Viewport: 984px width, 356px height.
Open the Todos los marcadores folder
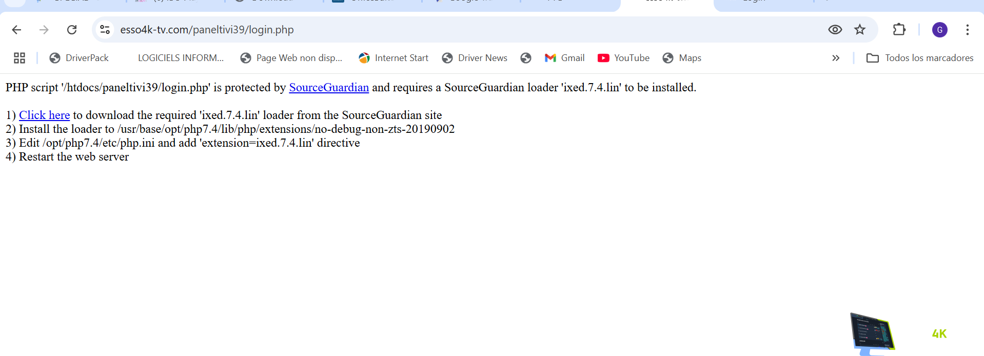coord(919,58)
